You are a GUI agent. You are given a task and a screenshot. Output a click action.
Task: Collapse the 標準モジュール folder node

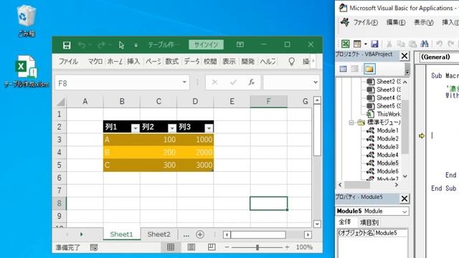click(351, 123)
